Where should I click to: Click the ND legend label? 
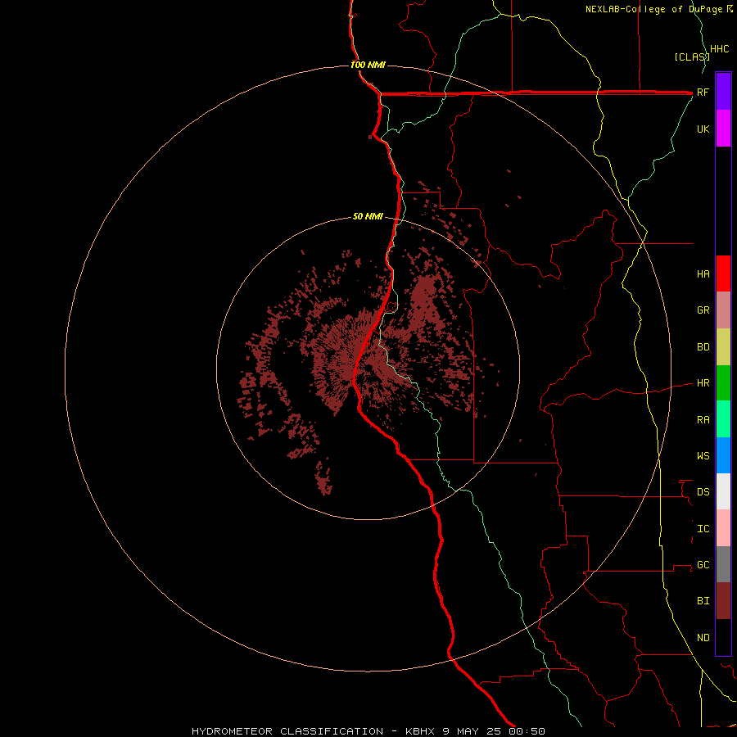point(703,638)
